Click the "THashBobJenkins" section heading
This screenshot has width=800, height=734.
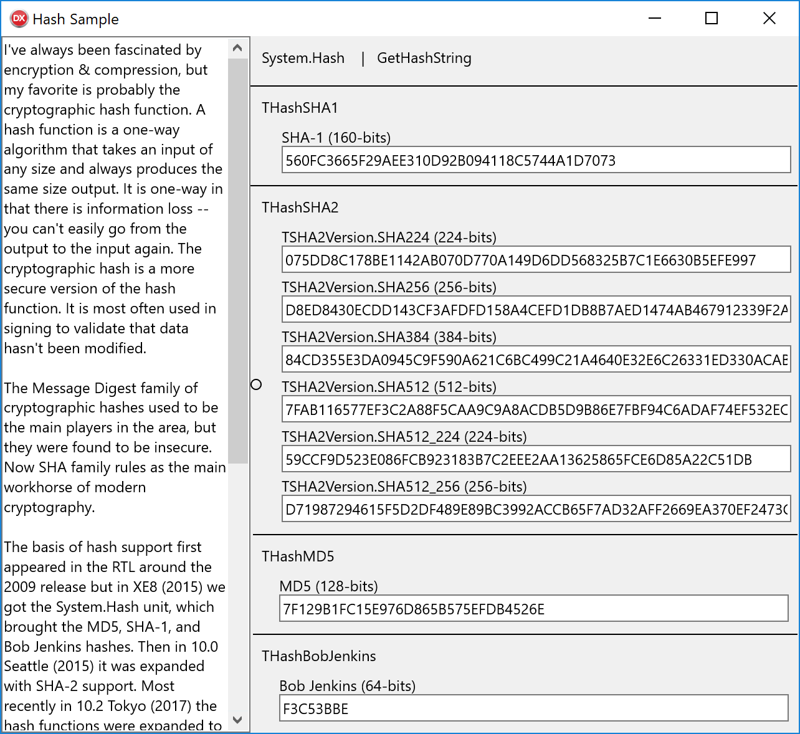[x=319, y=656]
